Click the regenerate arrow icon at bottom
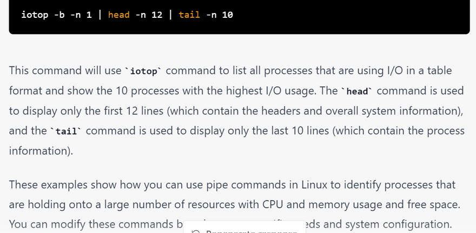476x233 pixels. tap(196, 231)
